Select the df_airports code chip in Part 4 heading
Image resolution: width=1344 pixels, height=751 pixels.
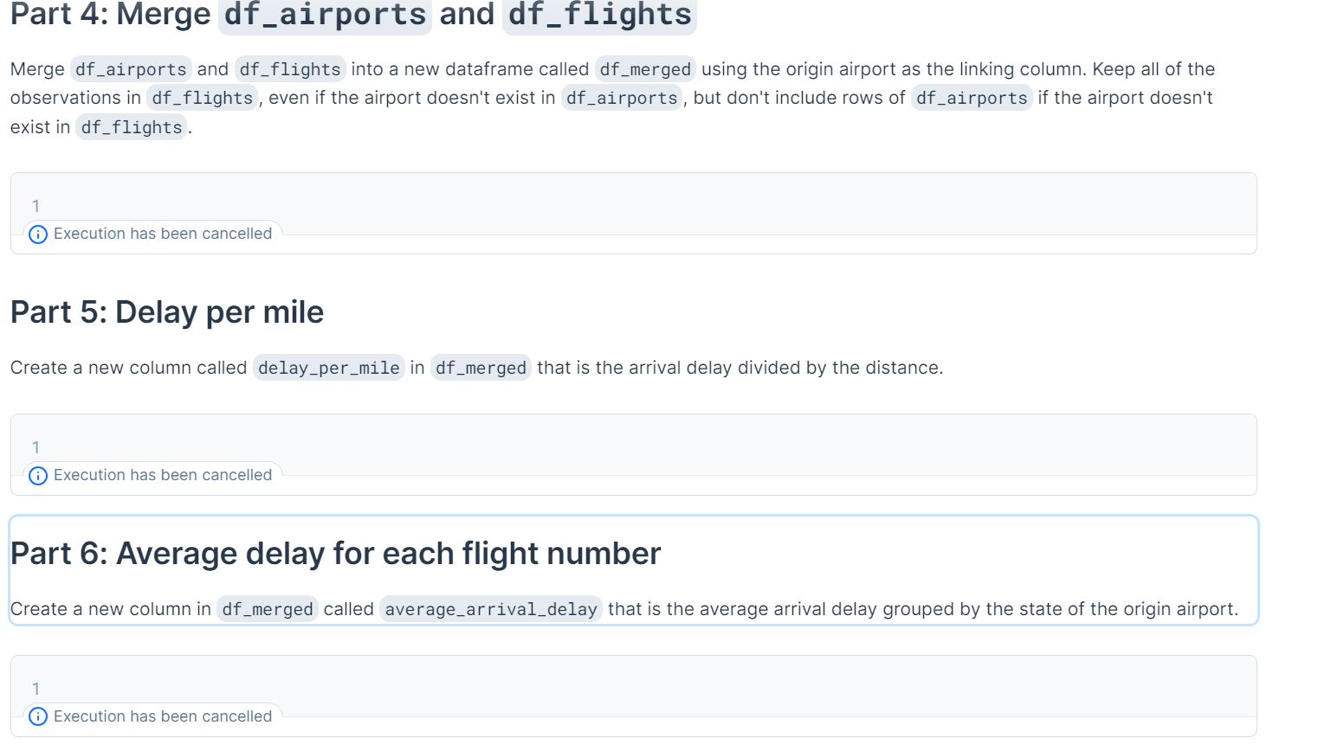pyautogui.click(x=324, y=15)
